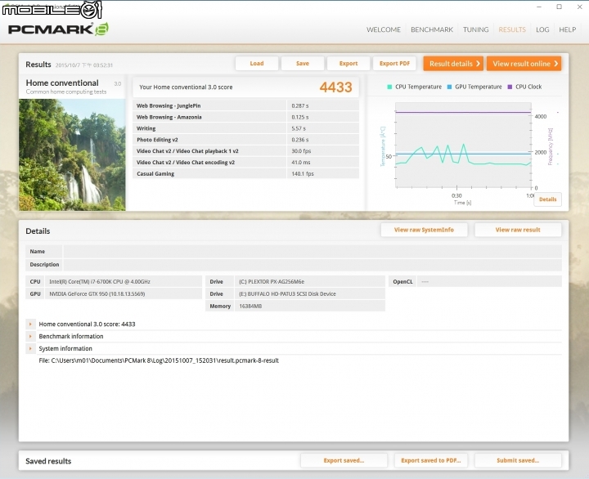Switch to the BENCHMARK tab
This screenshot has height=479, width=589.
(432, 29)
